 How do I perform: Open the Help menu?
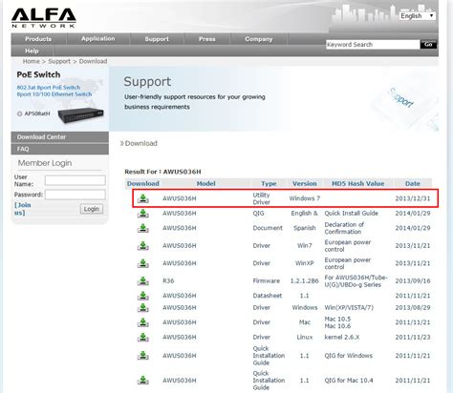(32, 51)
